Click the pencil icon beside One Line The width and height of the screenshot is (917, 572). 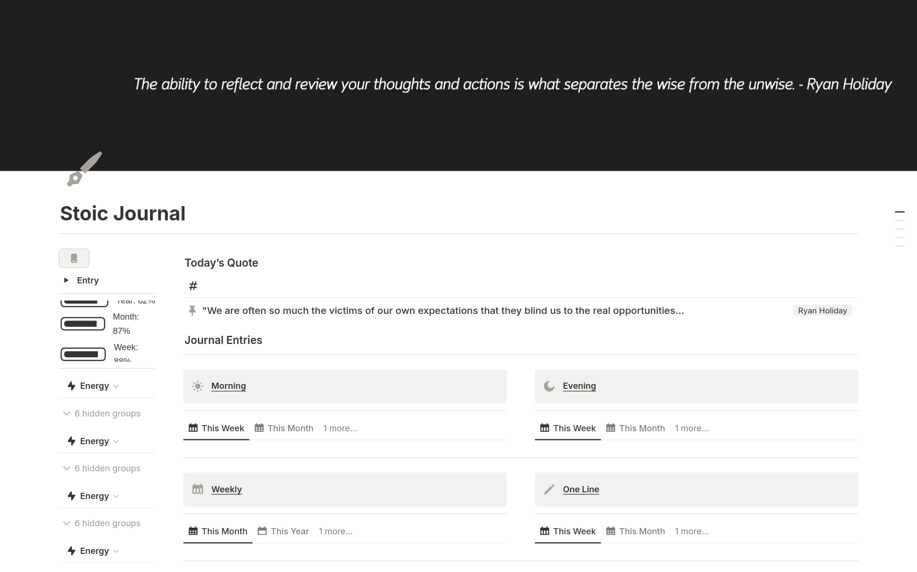point(549,489)
